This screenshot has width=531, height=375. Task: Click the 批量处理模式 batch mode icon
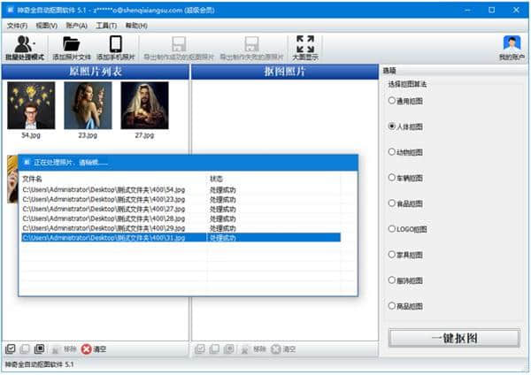click(24, 45)
